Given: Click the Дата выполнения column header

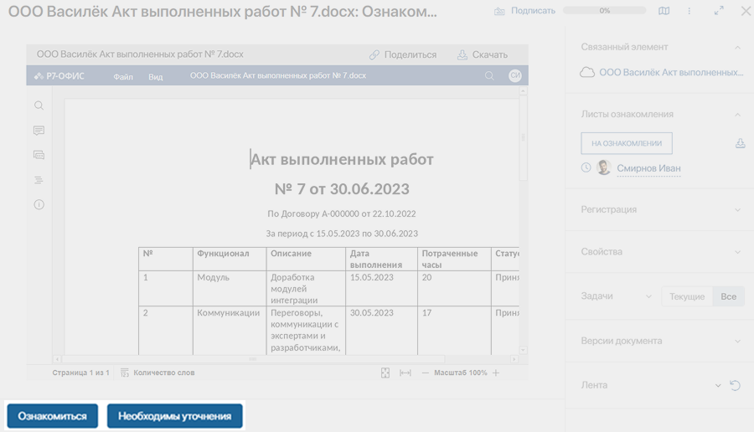Looking at the screenshot, I should [x=381, y=259].
